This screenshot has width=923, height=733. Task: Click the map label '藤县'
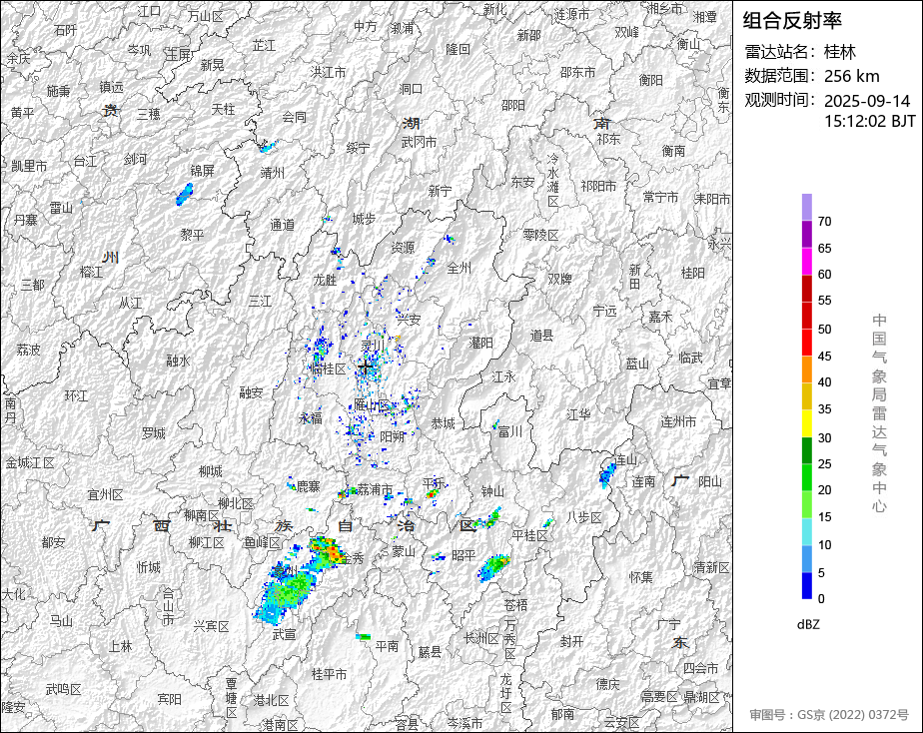click(430, 652)
